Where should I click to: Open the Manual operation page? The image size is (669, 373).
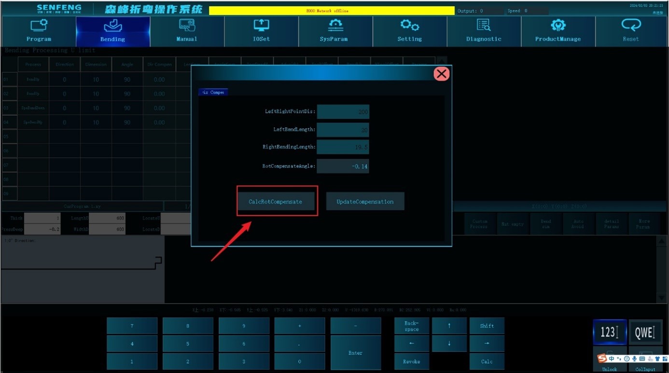pyautogui.click(x=187, y=31)
